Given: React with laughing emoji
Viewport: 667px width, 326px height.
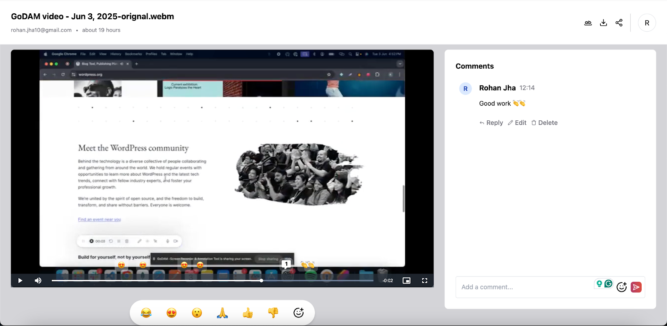Looking at the screenshot, I should click(x=146, y=313).
